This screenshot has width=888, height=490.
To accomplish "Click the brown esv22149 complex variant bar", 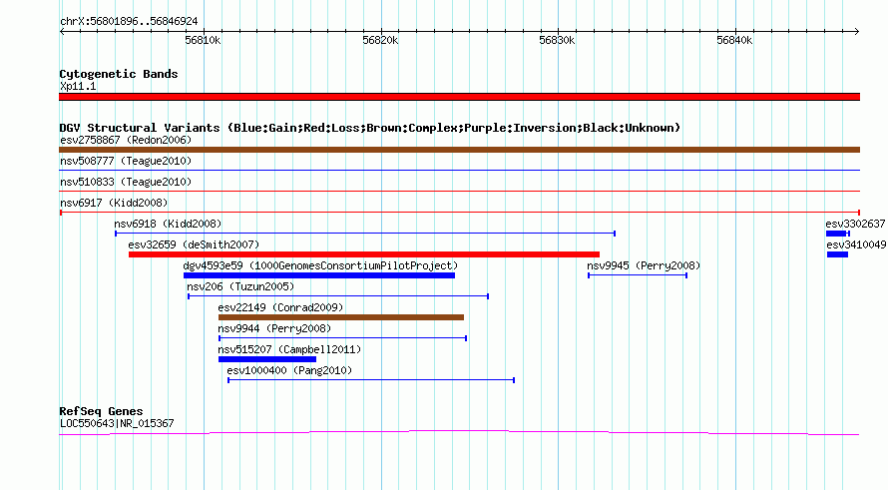I will [x=341, y=317].
